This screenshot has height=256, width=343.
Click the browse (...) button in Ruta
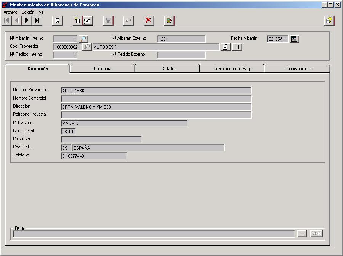click(302, 233)
